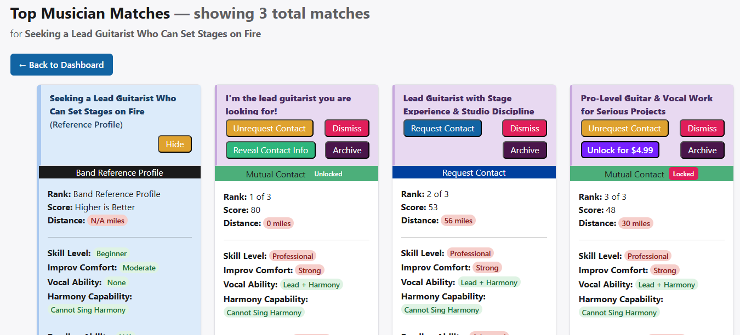Unrequest Contact on the Pro-Level Guitar match
Screen dimensions: 740x335
[x=624, y=128]
